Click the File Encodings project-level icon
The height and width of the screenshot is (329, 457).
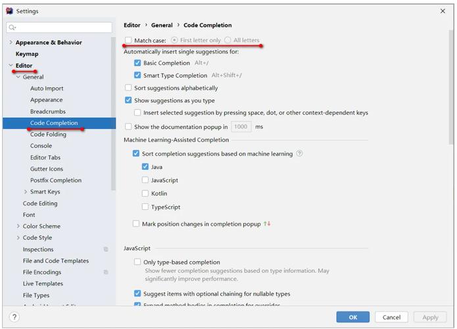106,272
